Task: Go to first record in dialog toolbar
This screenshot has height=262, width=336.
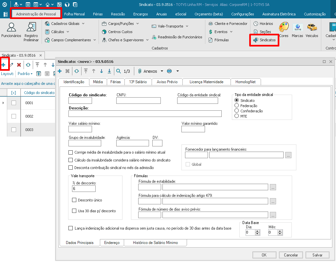Action: pos(86,71)
